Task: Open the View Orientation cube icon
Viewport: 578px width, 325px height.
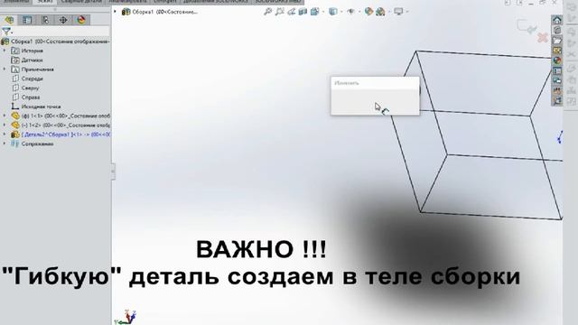Action: 314,12
